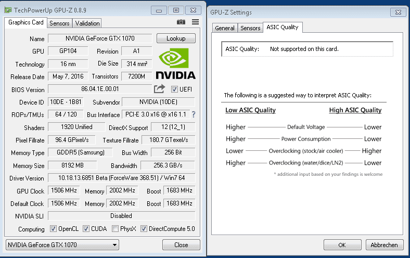Click ASIC Quality 'Not supported on this card' text
Screen dimensions: 410x258
pos(304,49)
